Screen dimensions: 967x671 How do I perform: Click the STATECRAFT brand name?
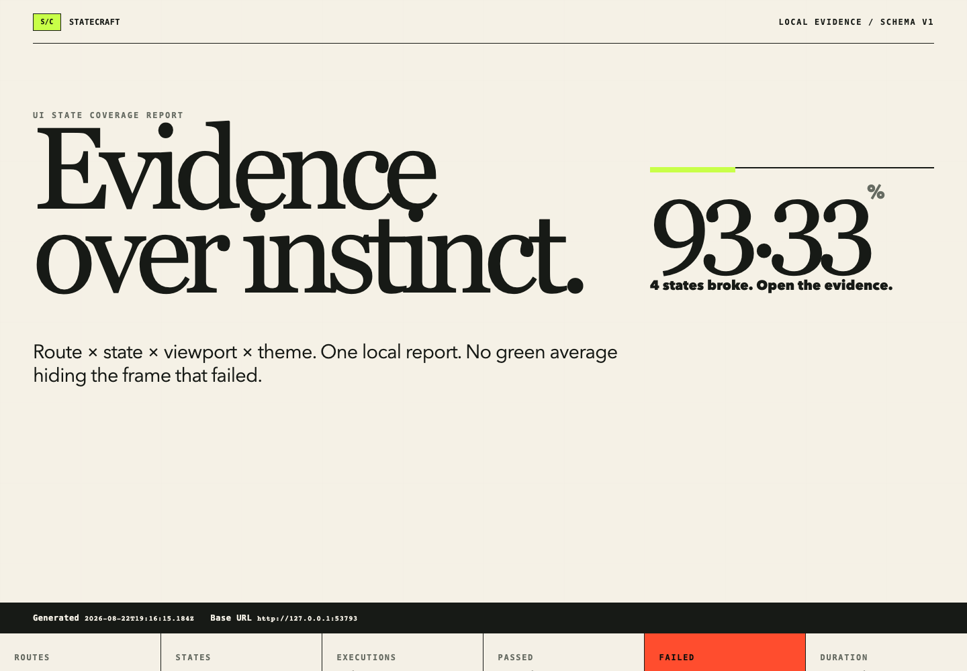95,22
